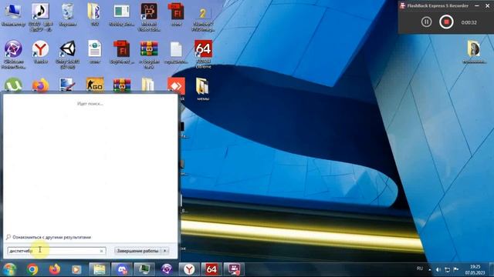Click the Завершение работы shutdown button

(x=137, y=251)
